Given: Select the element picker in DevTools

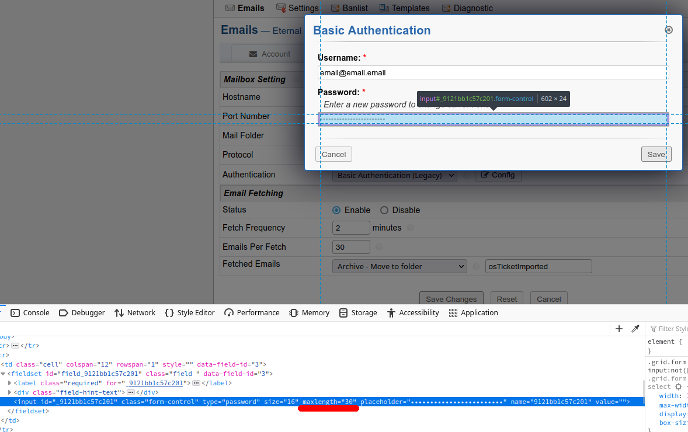Looking at the screenshot, I should pos(635,329).
